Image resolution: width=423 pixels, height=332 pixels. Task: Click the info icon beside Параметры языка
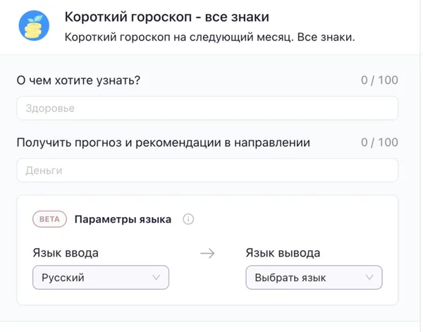point(188,219)
